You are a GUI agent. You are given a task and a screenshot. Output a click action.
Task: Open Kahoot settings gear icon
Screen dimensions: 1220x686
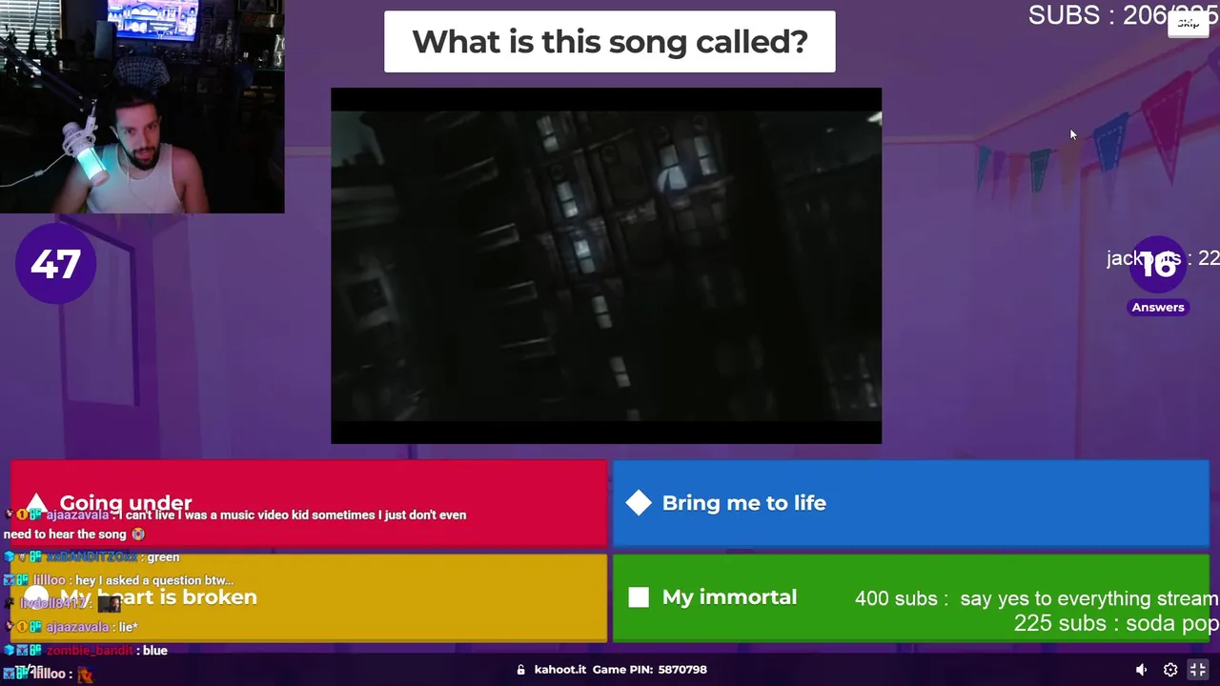click(x=1170, y=670)
